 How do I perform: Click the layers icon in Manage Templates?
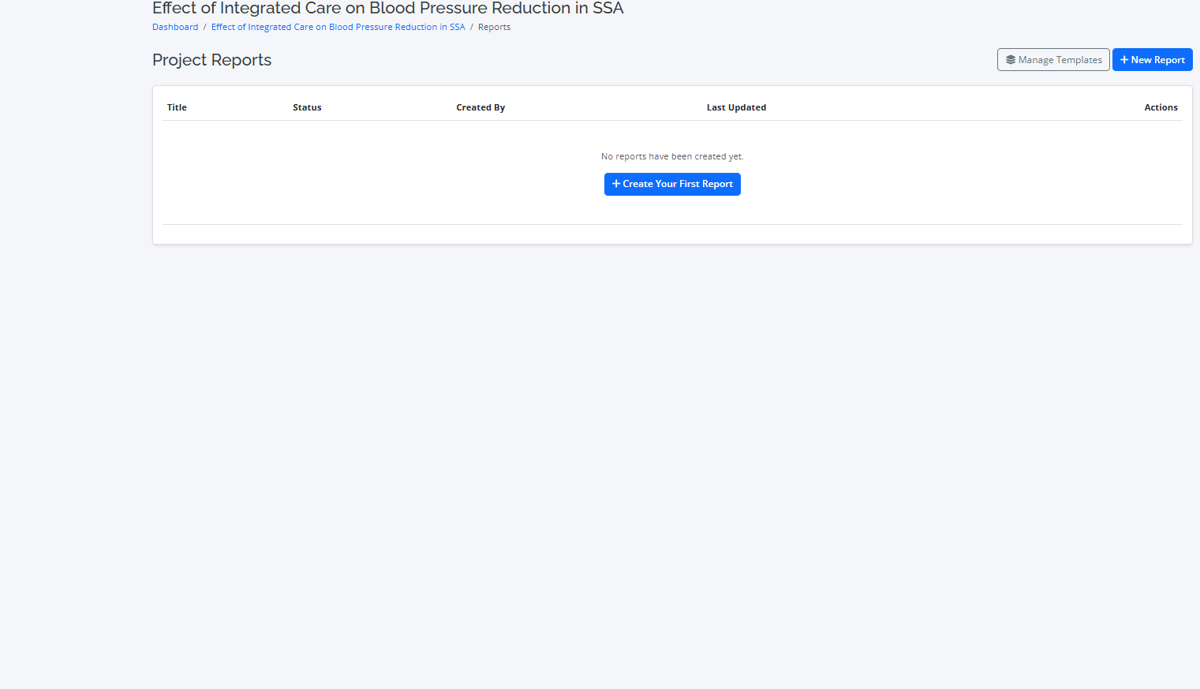1010,60
